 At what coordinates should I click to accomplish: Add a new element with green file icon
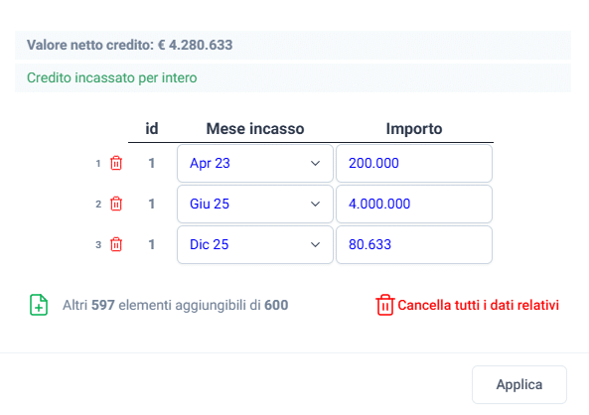click(x=39, y=305)
